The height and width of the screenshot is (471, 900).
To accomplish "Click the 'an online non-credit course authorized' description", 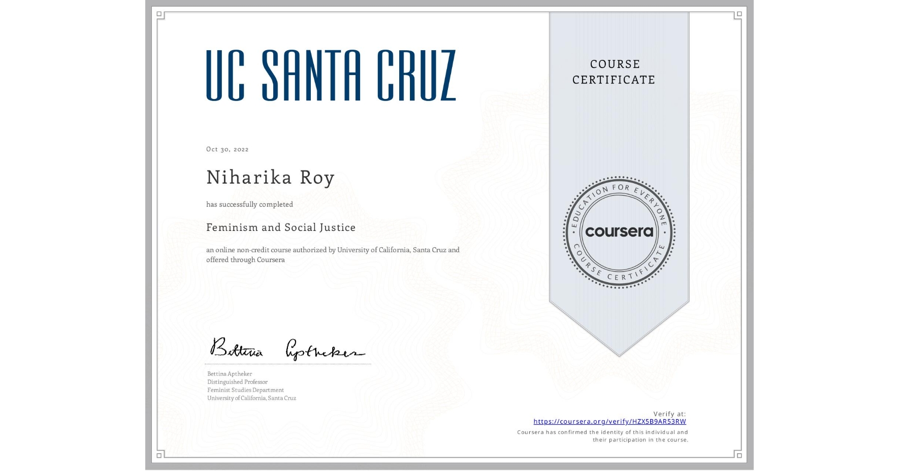I will coord(333,255).
